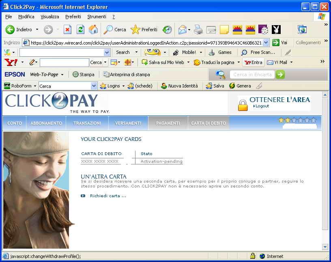Screen dimensions: 331x262
Task: Click Anteprima di stampa button
Action: pyautogui.click(x=127, y=75)
